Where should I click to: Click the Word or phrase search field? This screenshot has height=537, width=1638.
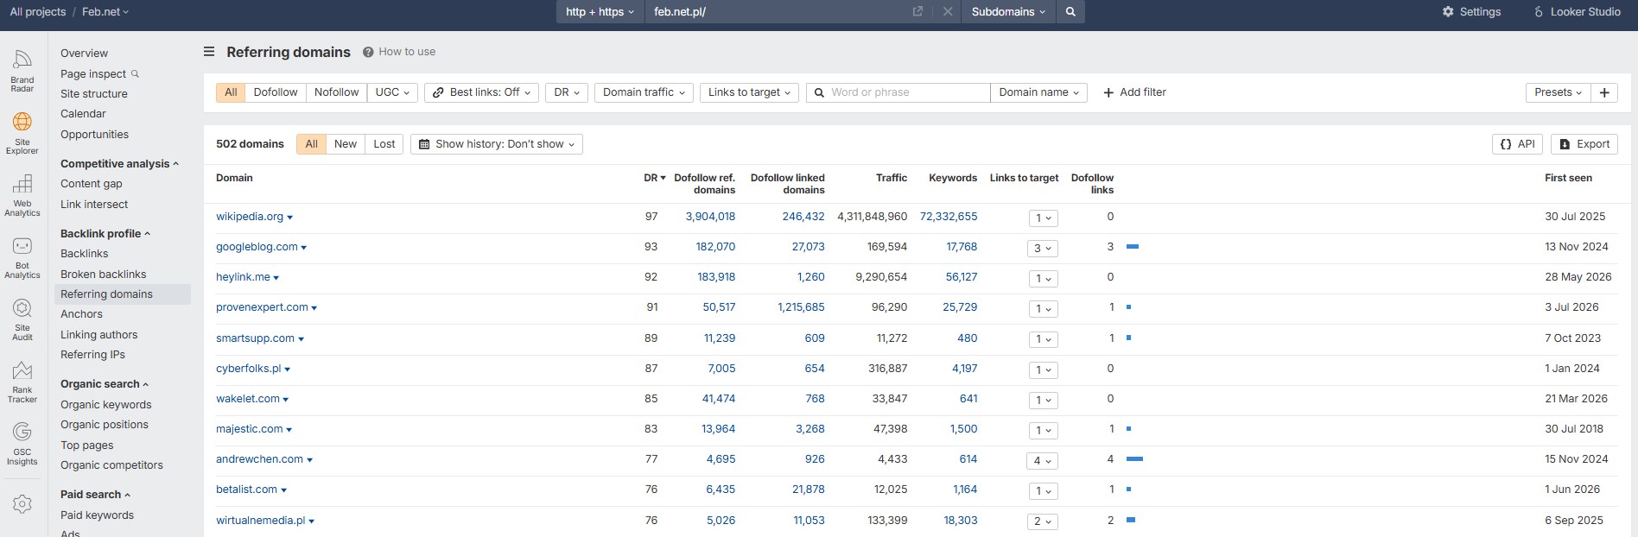pyautogui.click(x=905, y=92)
